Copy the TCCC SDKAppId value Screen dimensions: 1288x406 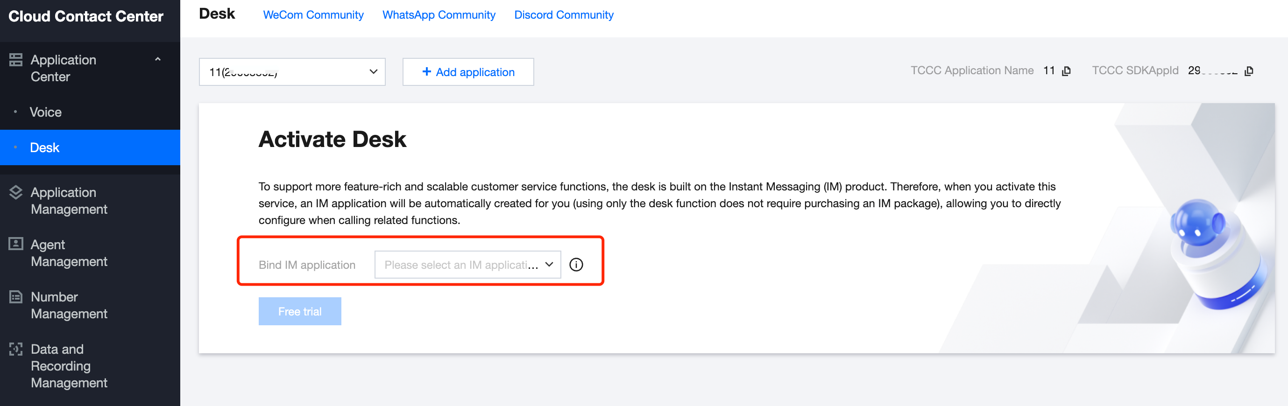pyautogui.click(x=1248, y=71)
